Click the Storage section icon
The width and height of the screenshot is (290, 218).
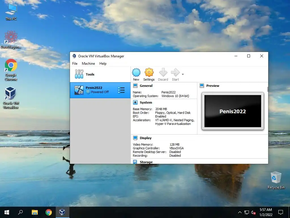(135, 162)
